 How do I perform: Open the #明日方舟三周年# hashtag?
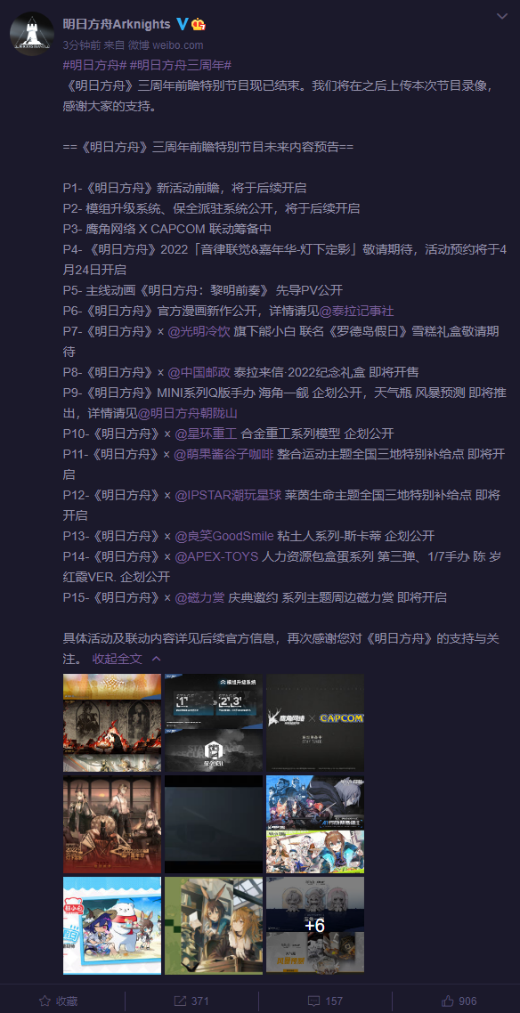[x=180, y=65]
